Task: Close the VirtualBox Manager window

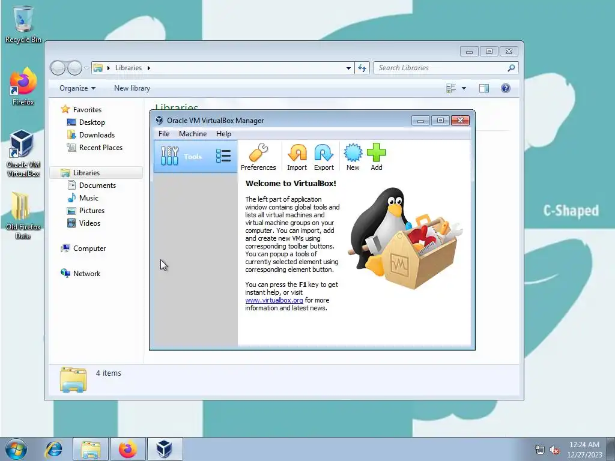Action: click(460, 120)
